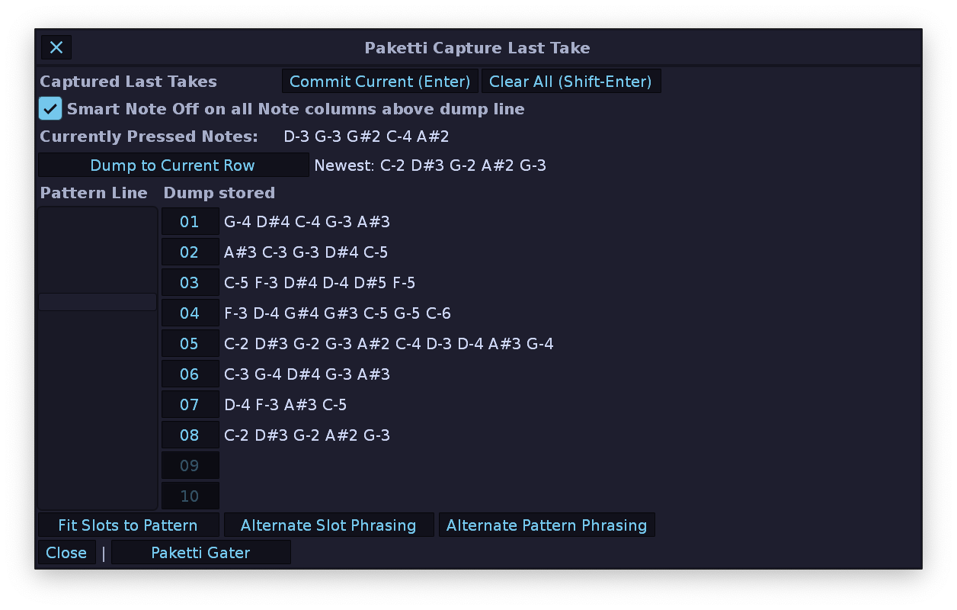Click Dump to Current Row button

[173, 165]
